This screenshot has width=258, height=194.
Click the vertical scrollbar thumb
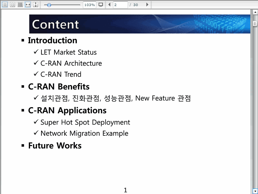click(x=255, y=24)
